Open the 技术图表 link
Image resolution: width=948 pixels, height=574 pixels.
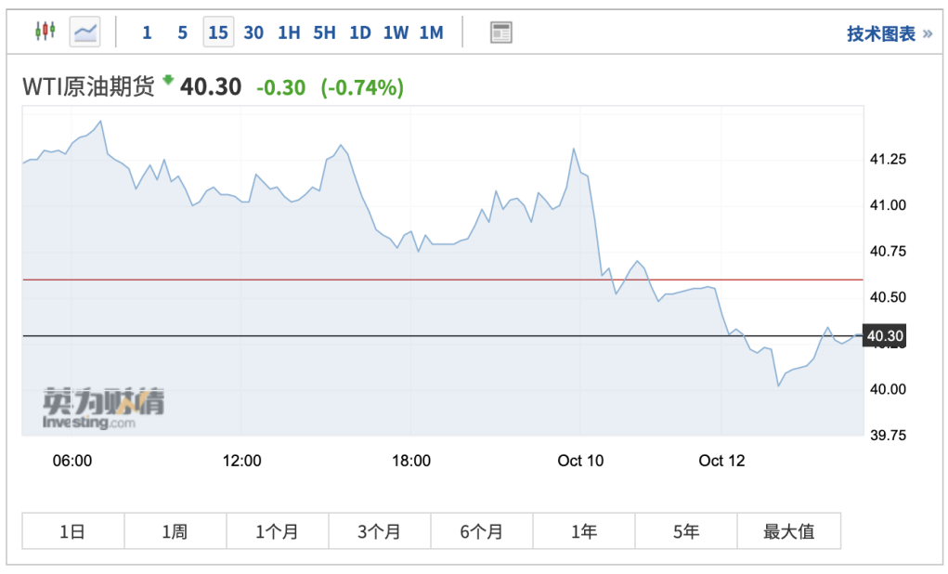(881, 34)
